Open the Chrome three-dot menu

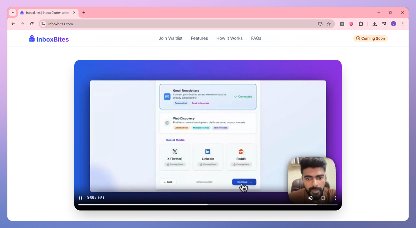(x=403, y=24)
